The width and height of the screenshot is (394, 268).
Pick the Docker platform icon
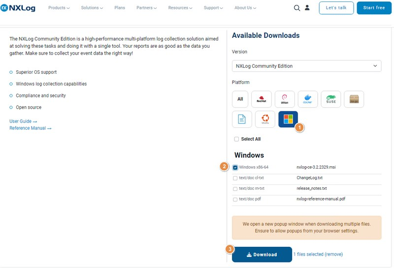(x=308, y=99)
